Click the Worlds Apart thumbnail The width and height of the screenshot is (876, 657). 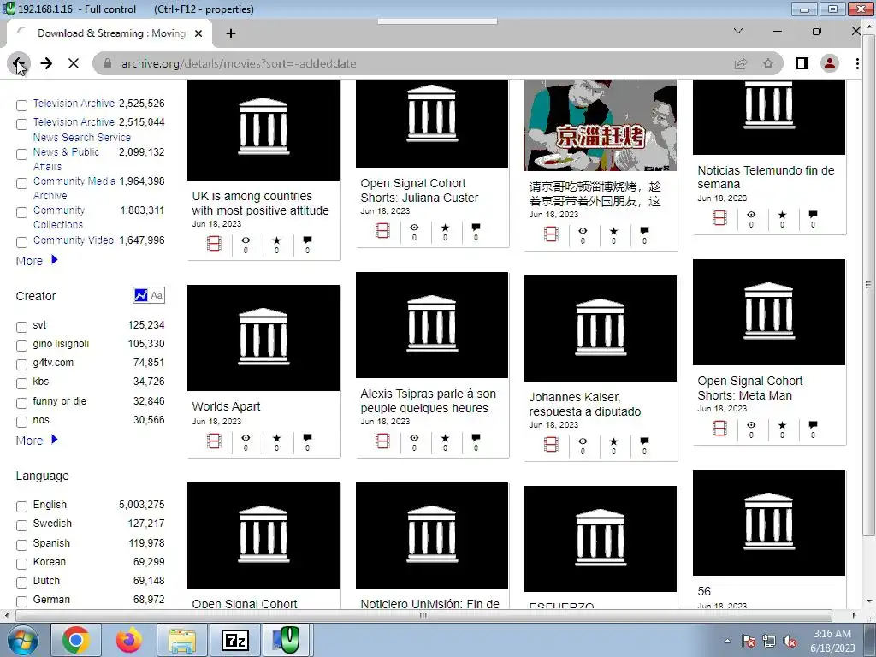click(263, 338)
